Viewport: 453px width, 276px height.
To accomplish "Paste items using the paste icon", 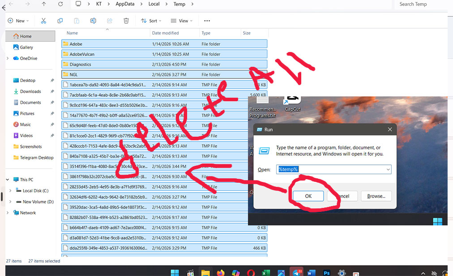I will [x=77, y=21].
